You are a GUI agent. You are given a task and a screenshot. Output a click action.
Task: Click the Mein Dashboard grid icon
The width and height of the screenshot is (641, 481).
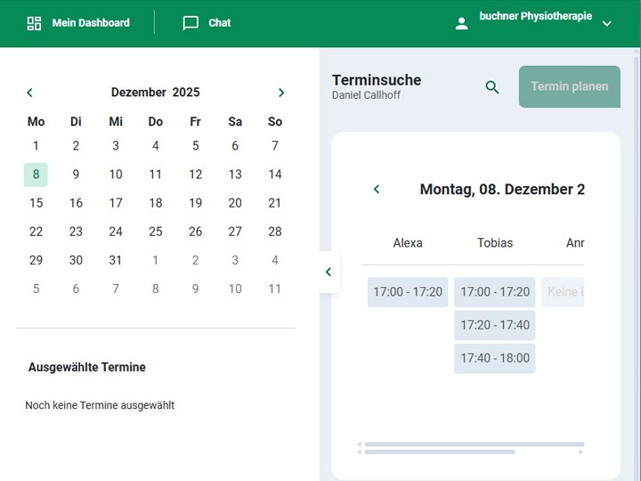tap(34, 23)
